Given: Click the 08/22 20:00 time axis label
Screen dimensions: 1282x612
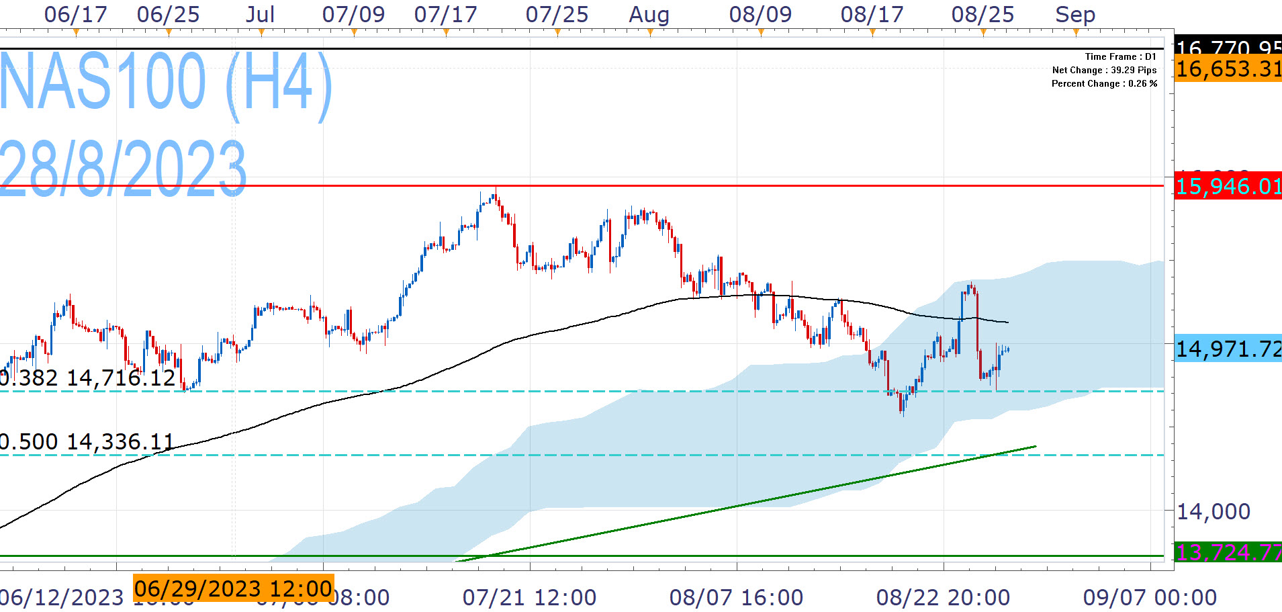Looking at the screenshot, I should coord(943,597).
